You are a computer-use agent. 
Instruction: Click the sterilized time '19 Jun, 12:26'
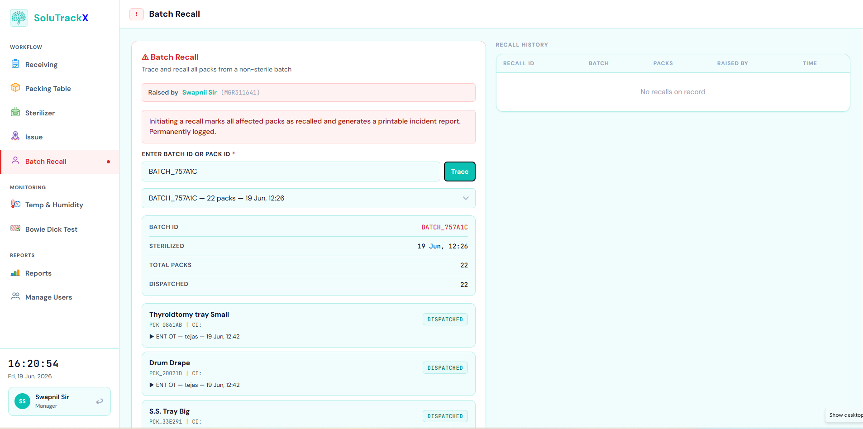pos(443,246)
